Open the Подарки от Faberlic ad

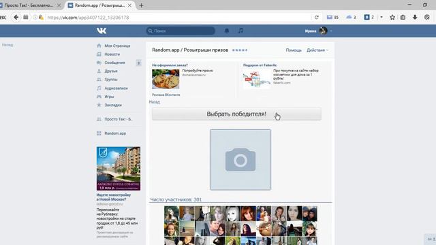pos(260,65)
